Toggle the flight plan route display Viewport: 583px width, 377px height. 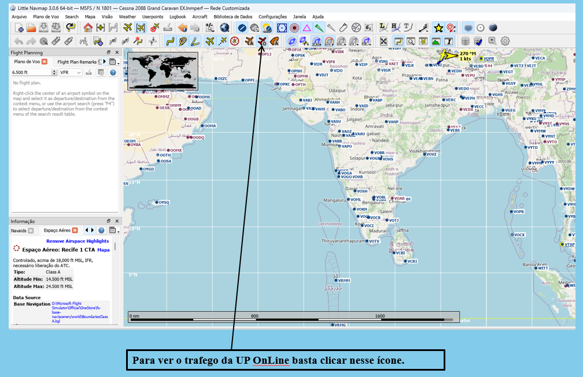pyautogui.click(x=169, y=41)
